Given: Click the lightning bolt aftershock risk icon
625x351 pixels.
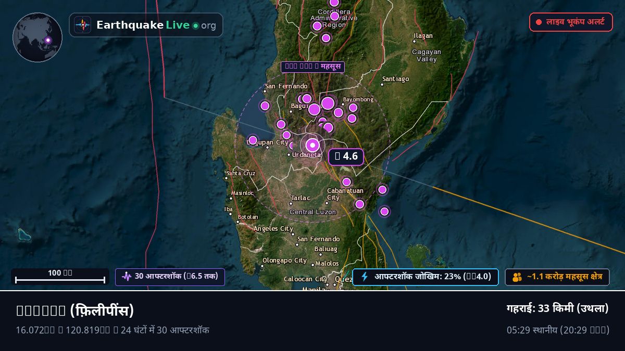Looking at the screenshot, I should (x=365, y=277).
